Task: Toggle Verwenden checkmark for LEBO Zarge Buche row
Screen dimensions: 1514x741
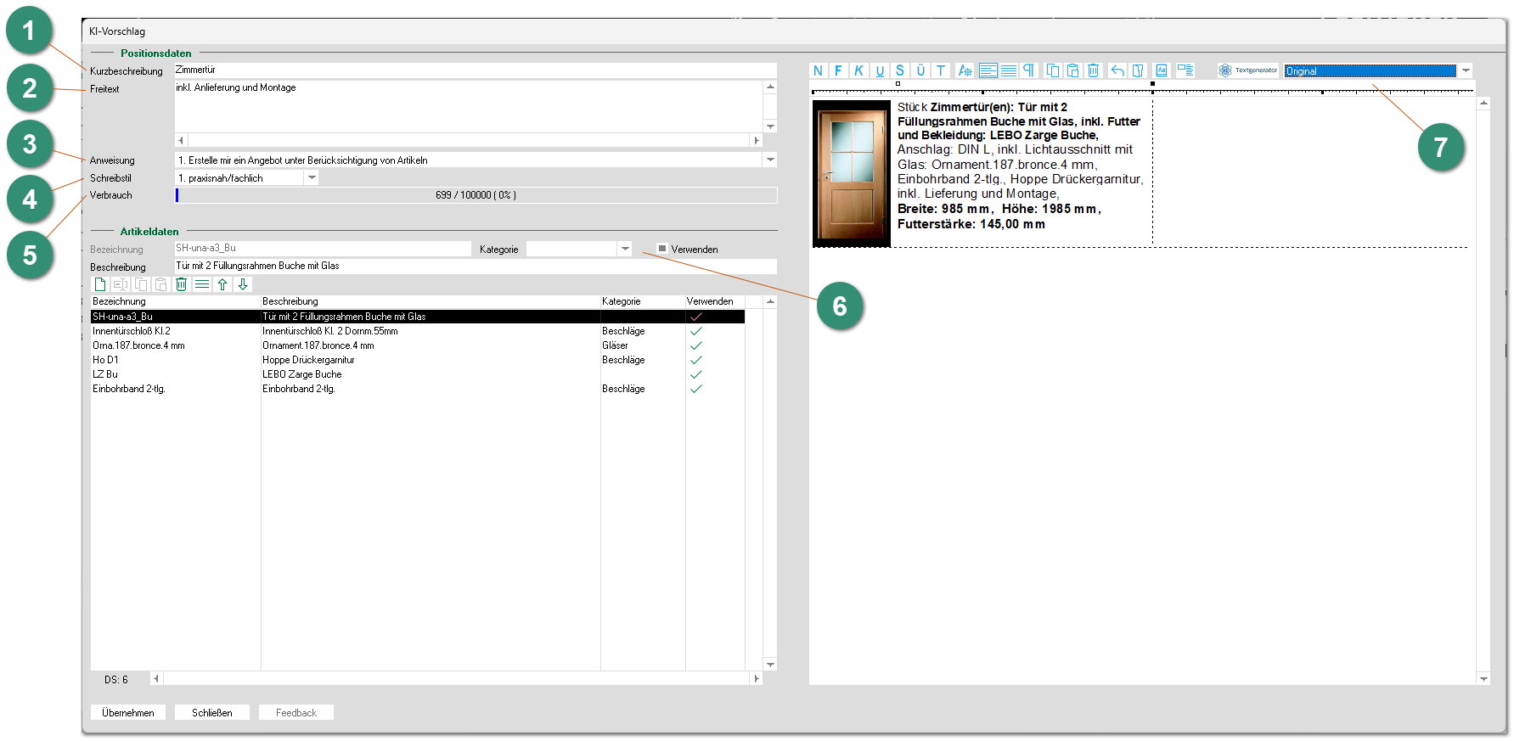Action: point(696,374)
